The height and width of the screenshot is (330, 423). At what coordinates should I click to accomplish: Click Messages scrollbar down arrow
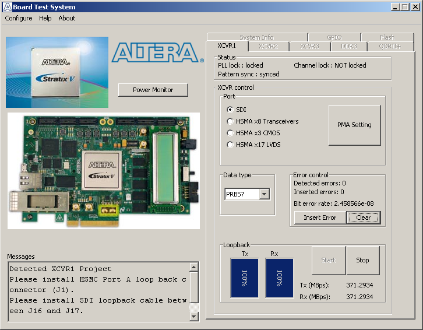tap(193, 316)
